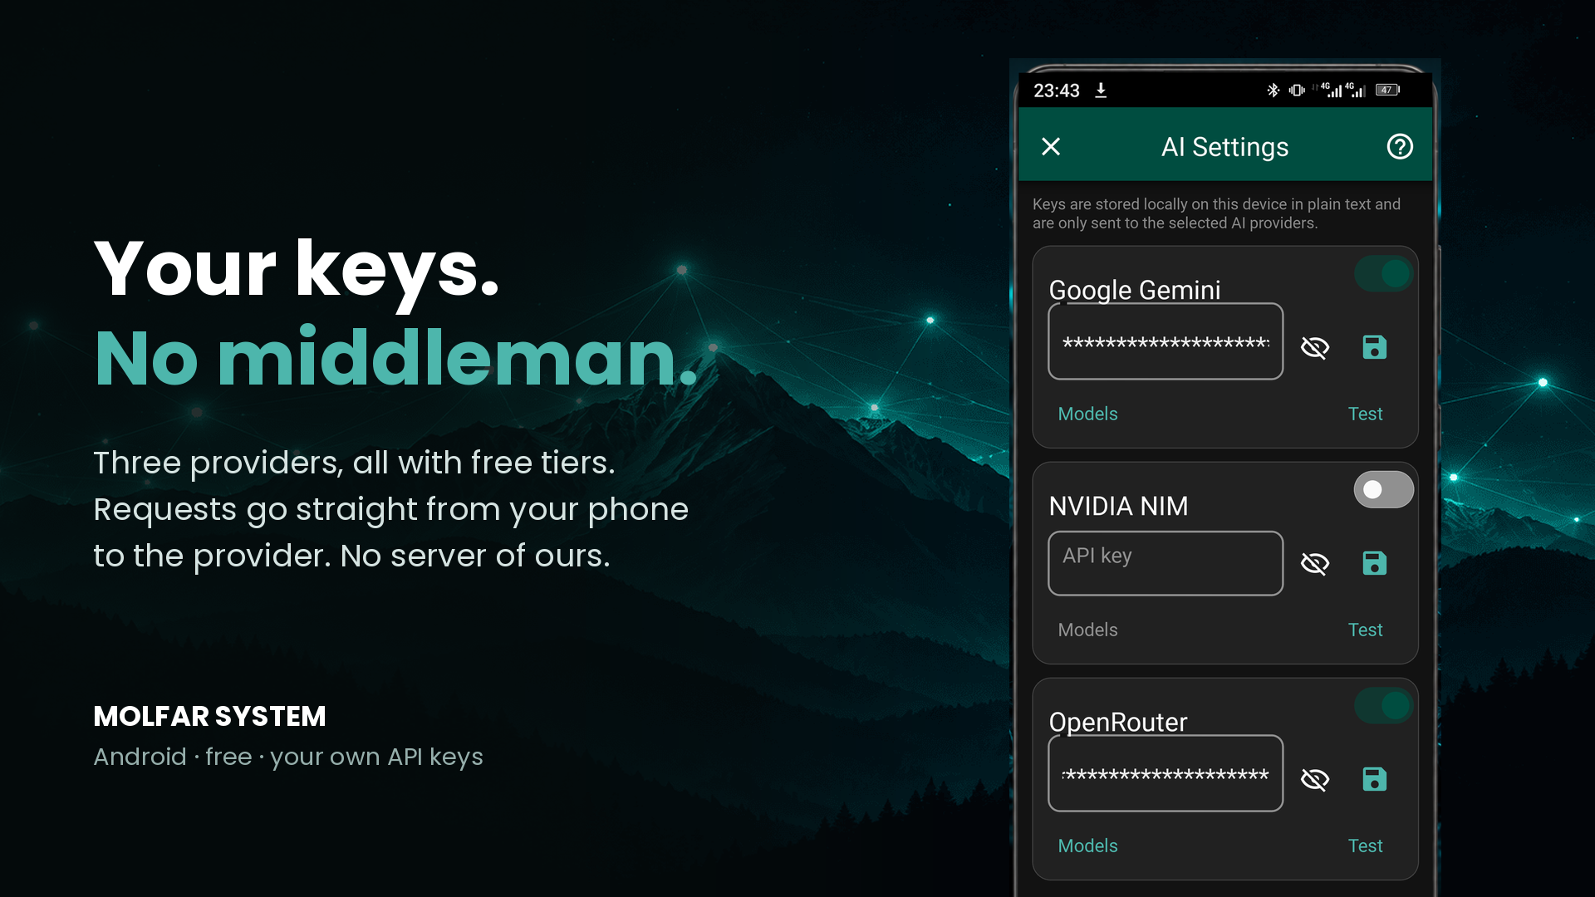This screenshot has height=897, width=1595.
Task: Tap the battery indicator in status bar
Action: click(x=1387, y=90)
